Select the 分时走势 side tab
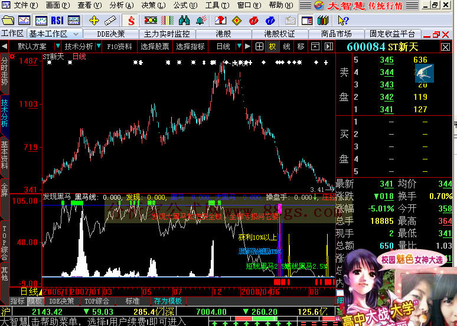 (x=4, y=71)
